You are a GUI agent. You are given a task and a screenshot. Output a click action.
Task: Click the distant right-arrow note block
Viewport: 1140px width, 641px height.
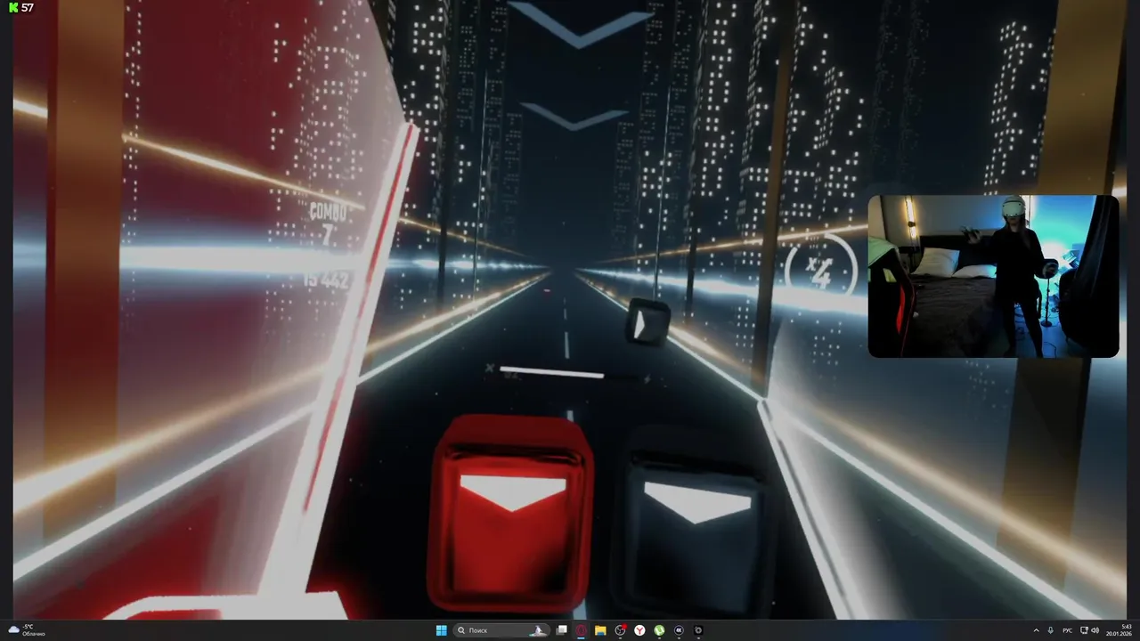[x=647, y=322]
